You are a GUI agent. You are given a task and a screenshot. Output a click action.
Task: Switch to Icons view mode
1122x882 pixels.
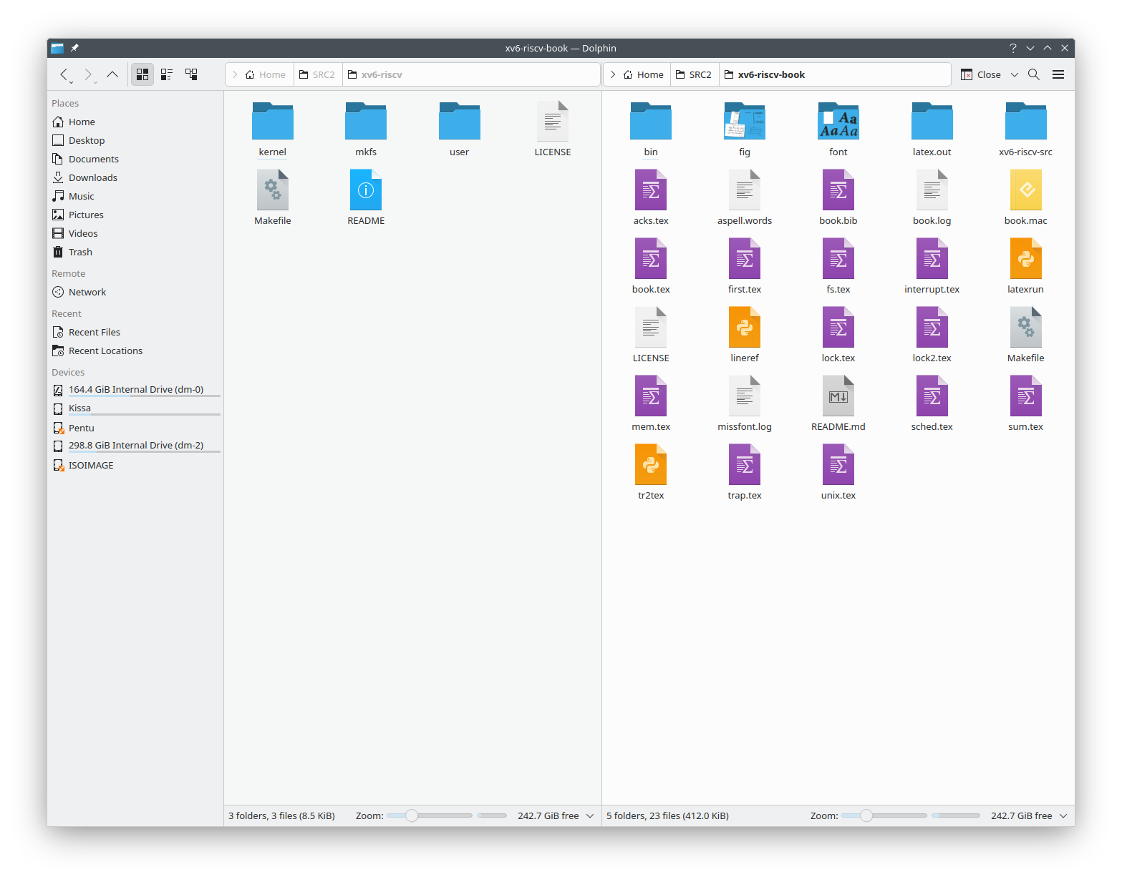tap(142, 74)
